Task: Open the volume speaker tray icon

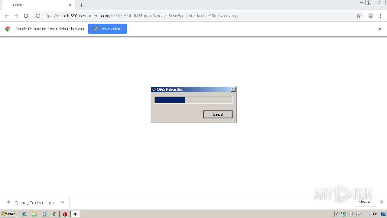Action: tap(351, 214)
